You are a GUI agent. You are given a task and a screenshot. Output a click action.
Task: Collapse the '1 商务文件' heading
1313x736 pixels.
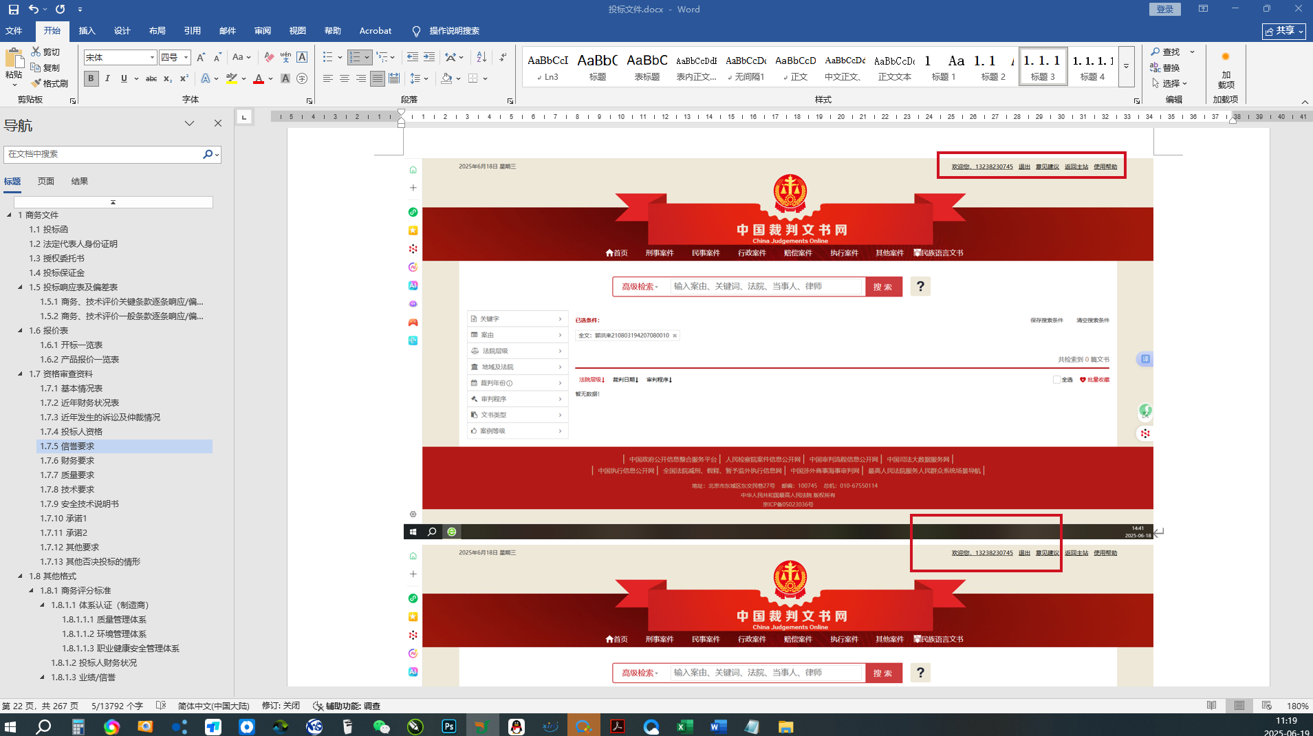point(10,215)
